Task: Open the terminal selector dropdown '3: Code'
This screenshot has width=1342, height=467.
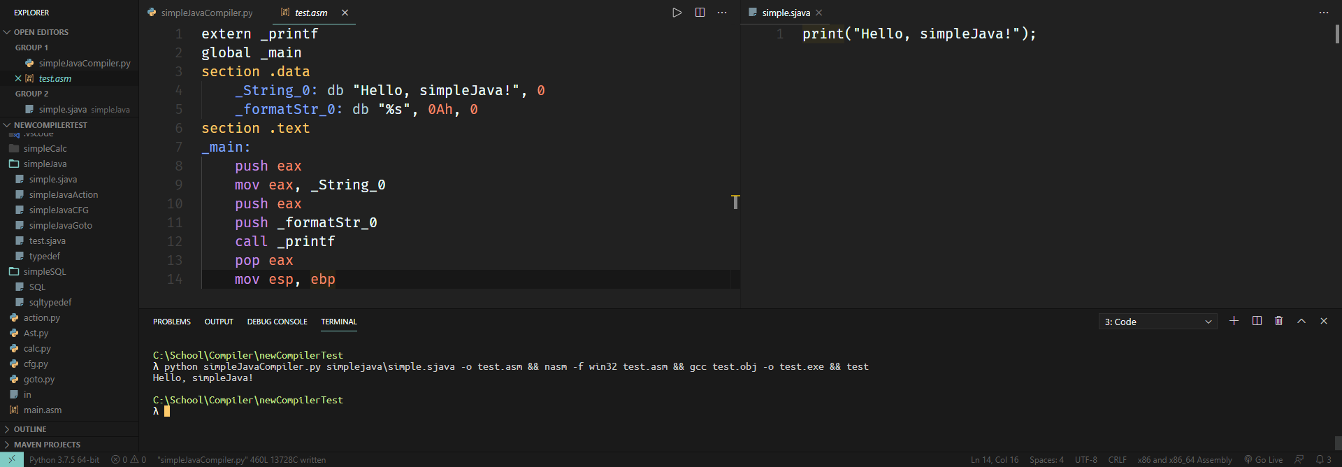Action: 1157,322
